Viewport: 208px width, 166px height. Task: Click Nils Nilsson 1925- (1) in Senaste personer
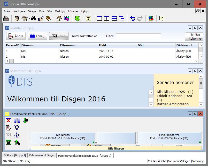tap(175, 92)
